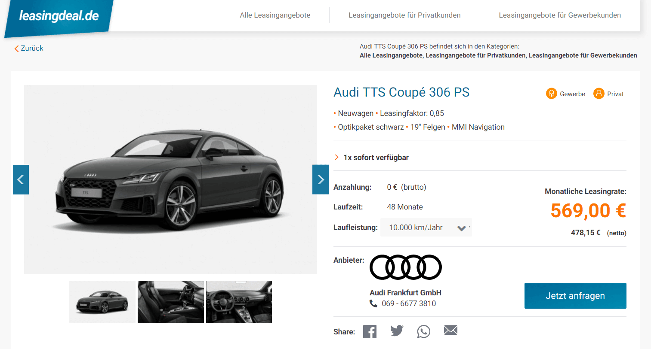Click the main Audi TTS car image

coord(170,179)
